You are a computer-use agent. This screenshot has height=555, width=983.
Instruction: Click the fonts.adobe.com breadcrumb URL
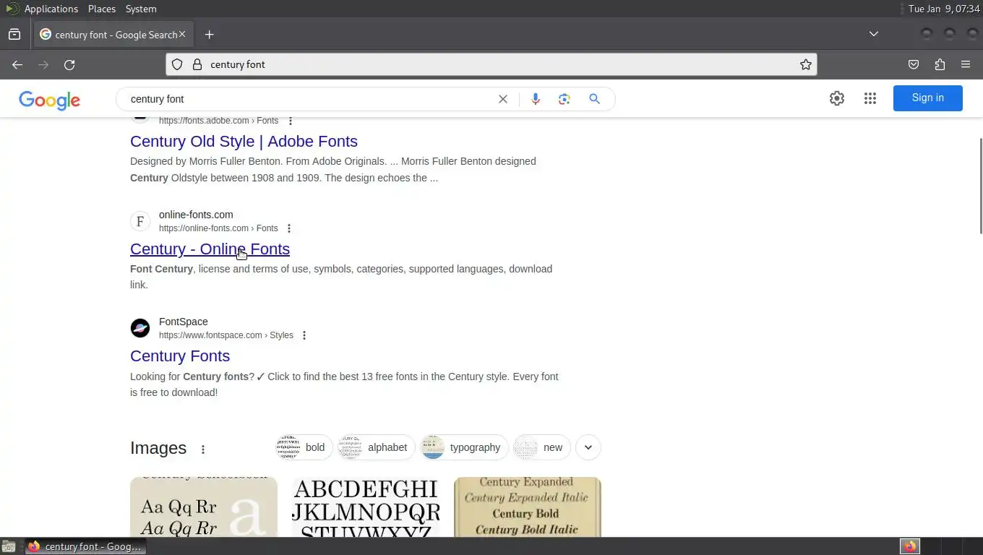coord(218,121)
